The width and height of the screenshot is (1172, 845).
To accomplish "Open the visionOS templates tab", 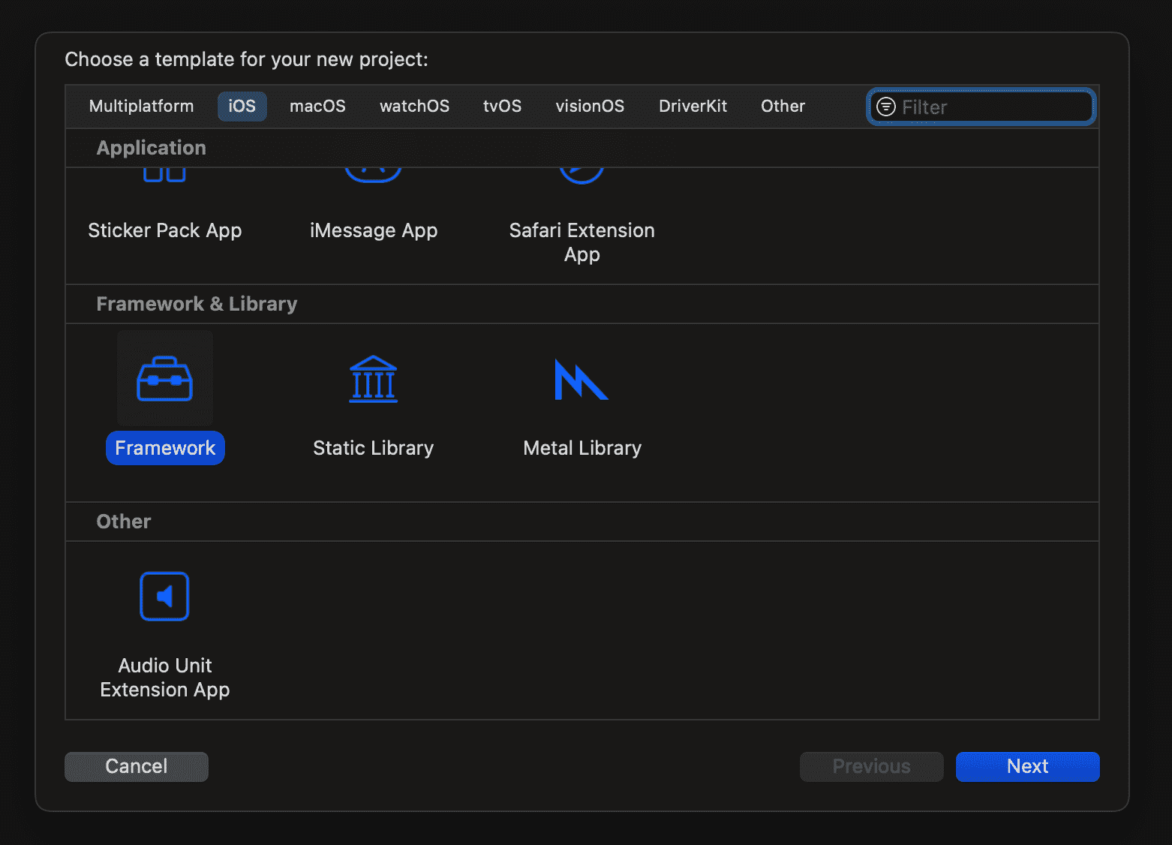I will pos(590,106).
